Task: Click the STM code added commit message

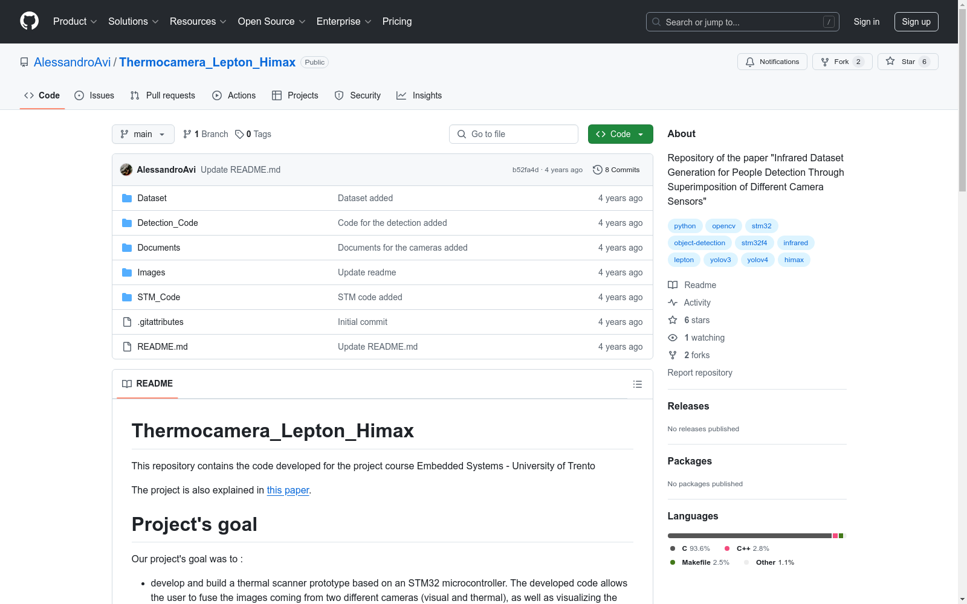Action: point(370,297)
